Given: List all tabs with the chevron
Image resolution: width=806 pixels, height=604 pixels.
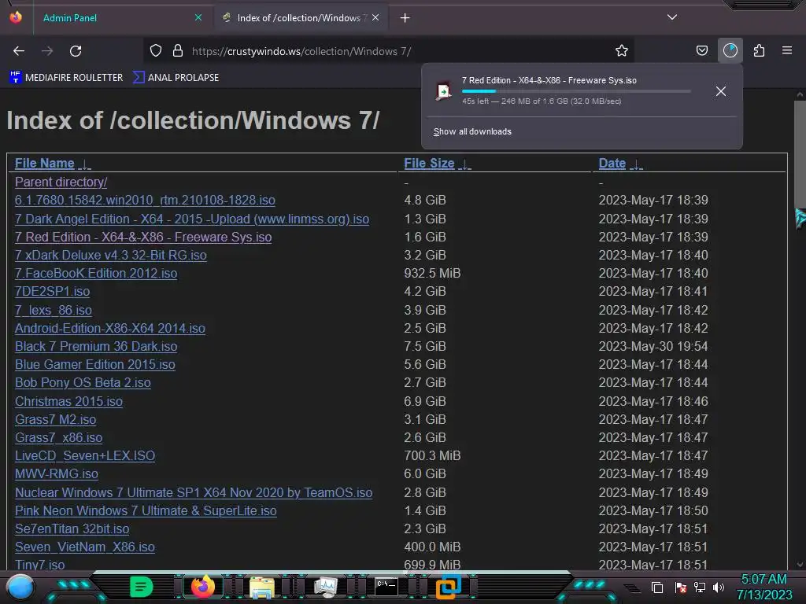Looking at the screenshot, I should click(672, 17).
